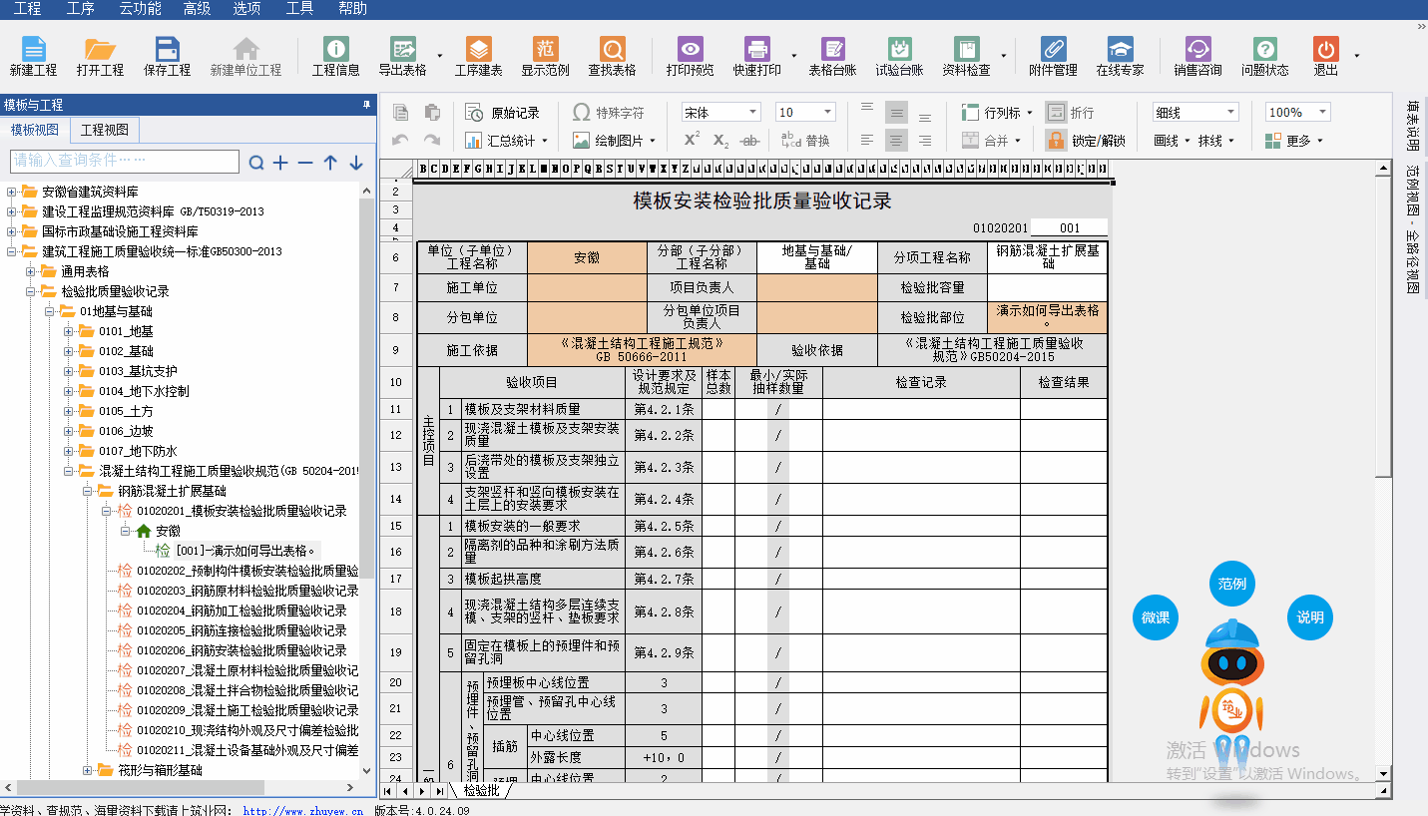Click the left panel vertical scrollbar
This screenshot has height=816, width=1428.
point(366,399)
